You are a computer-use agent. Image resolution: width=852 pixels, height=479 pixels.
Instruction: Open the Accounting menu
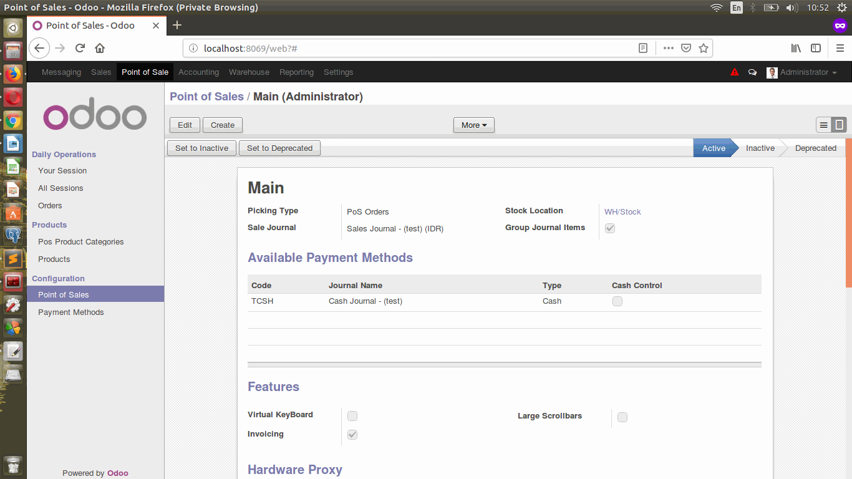[x=198, y=72]
